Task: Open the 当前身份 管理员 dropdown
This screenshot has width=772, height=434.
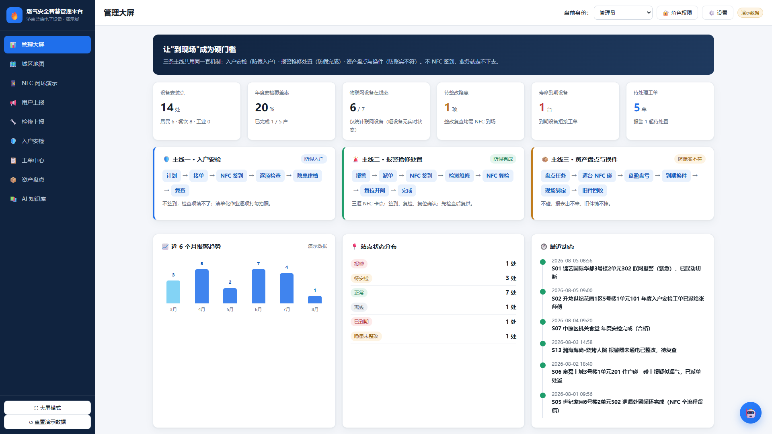Action: pos(623,13)
